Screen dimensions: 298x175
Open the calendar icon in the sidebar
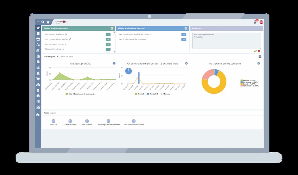tap(38, 62)
